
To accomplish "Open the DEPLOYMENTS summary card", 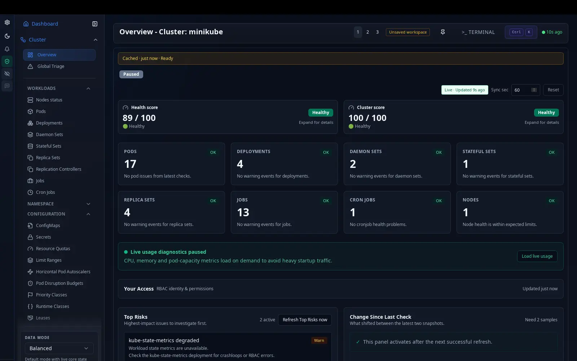I will pos(284,164).
